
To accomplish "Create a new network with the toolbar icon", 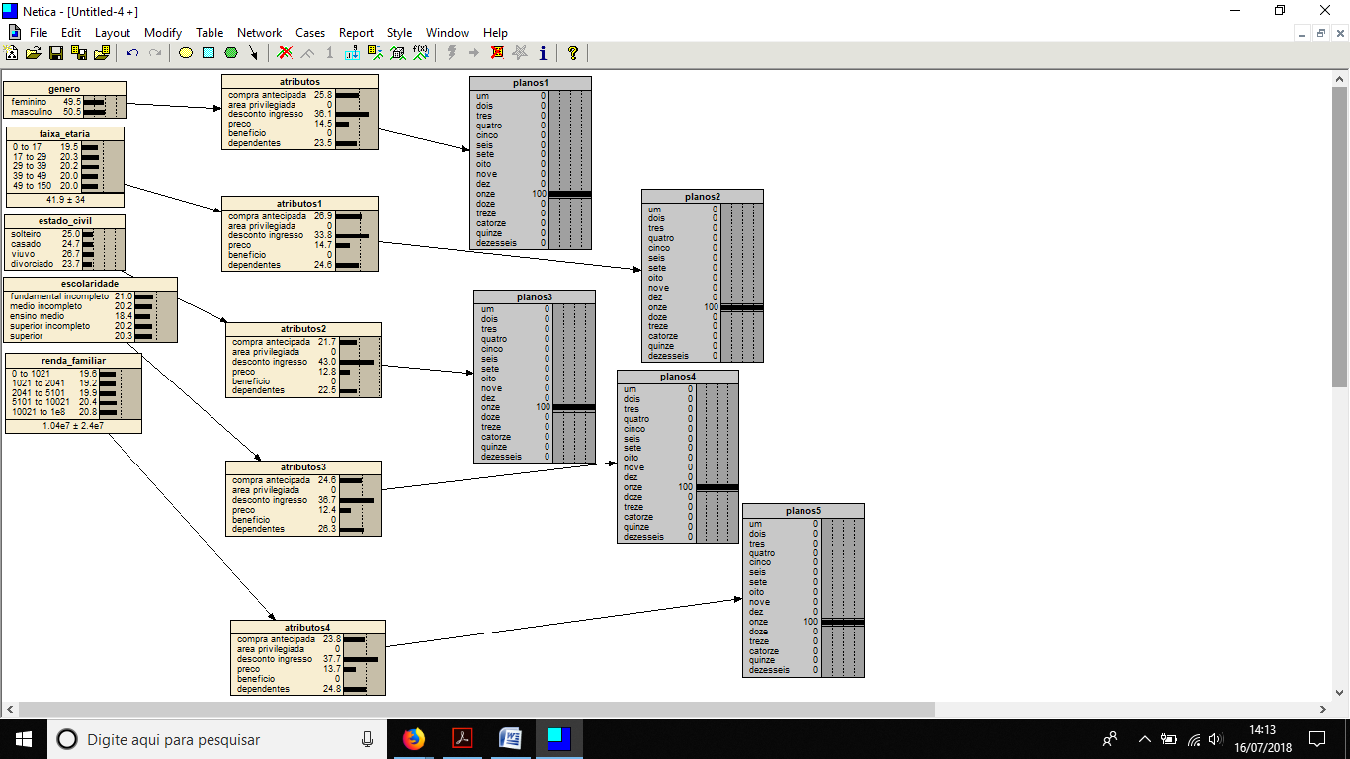I will coord(12,53).
